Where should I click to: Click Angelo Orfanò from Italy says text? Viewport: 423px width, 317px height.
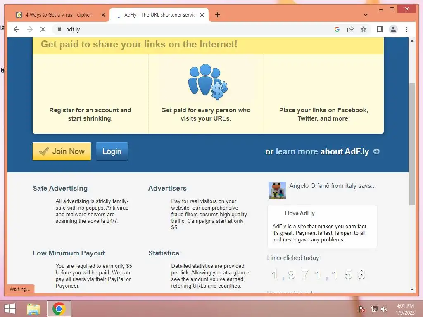click(333, 186)
